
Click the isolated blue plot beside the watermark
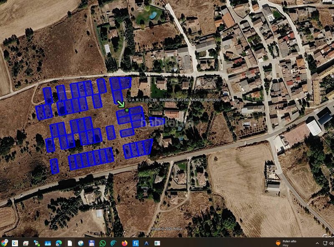click(x=157, y=121)
